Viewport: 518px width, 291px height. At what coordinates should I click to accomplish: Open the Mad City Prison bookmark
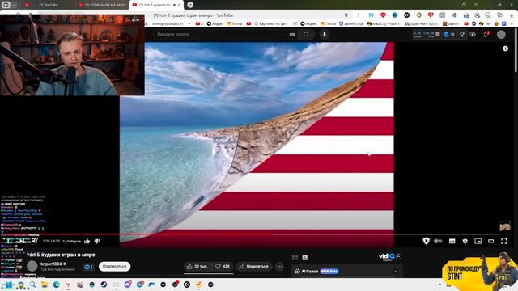tap(384, 23)
